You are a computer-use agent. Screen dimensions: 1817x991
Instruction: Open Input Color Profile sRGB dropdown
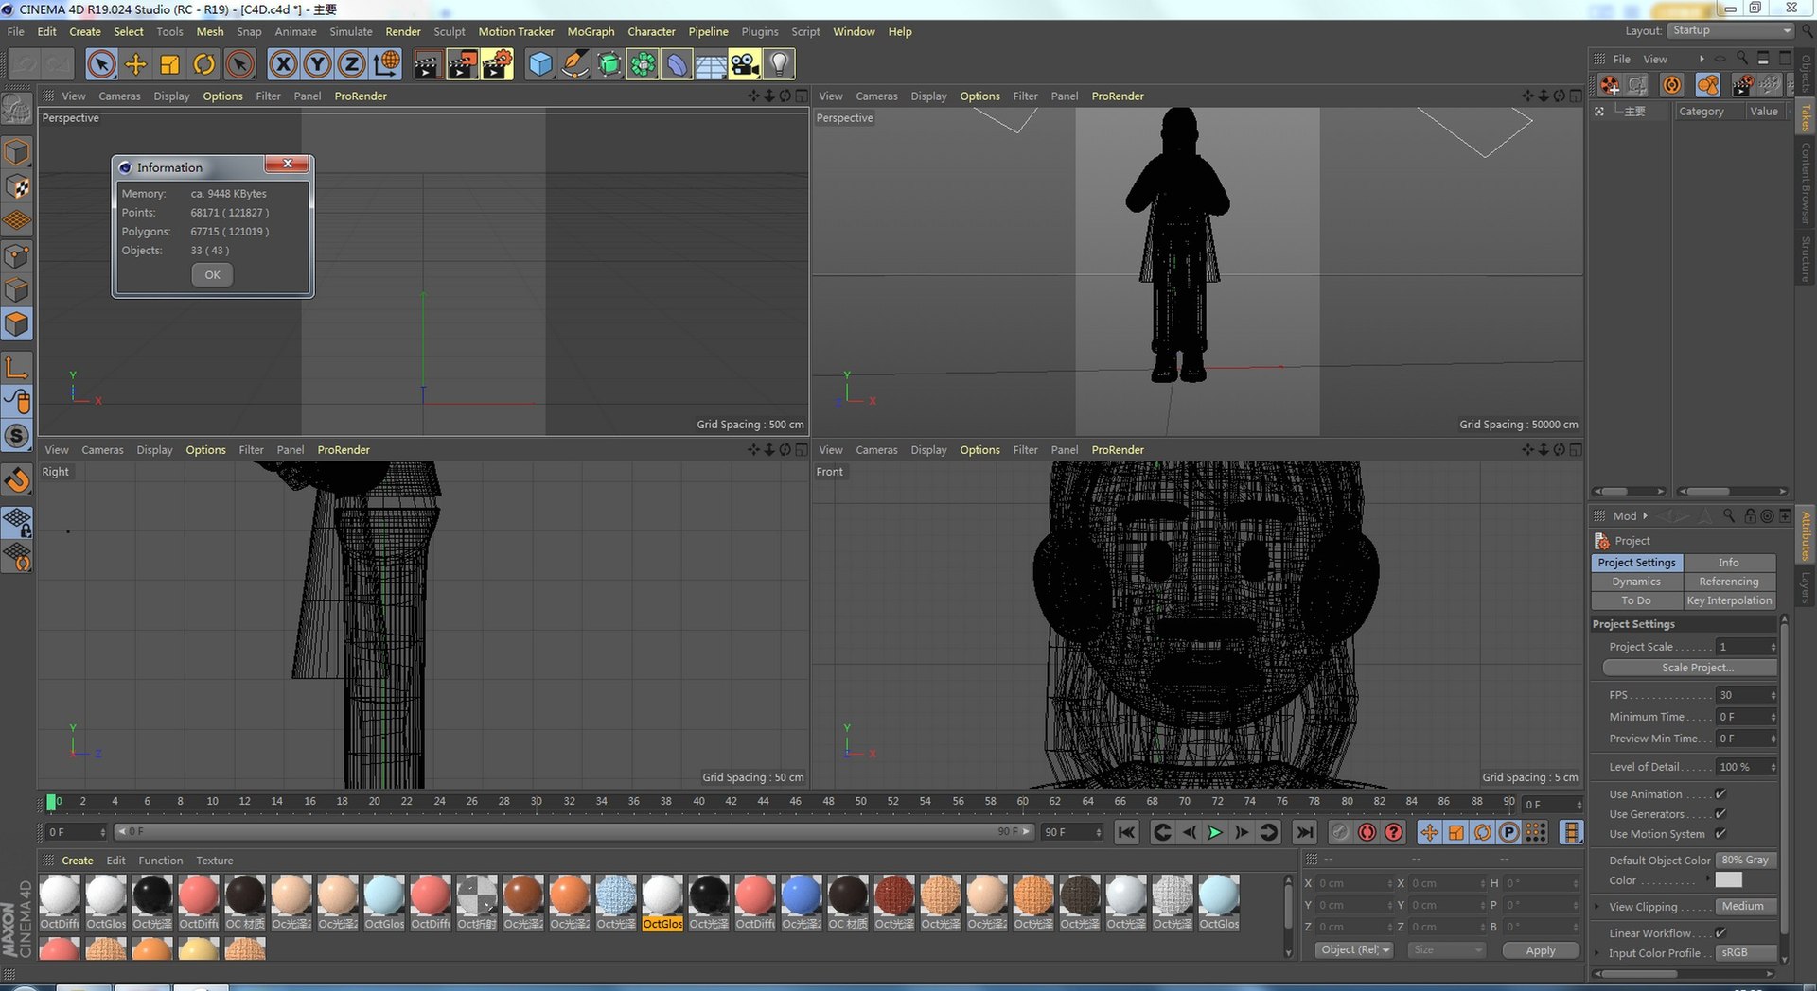[1747, 953]
